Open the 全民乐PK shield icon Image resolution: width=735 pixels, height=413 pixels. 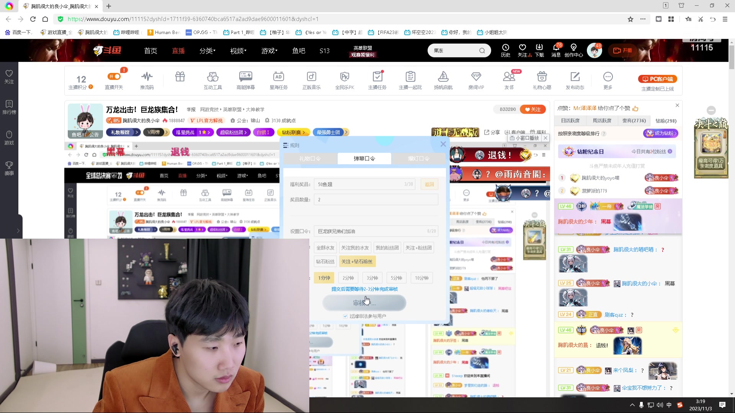(x=345, y=76)
